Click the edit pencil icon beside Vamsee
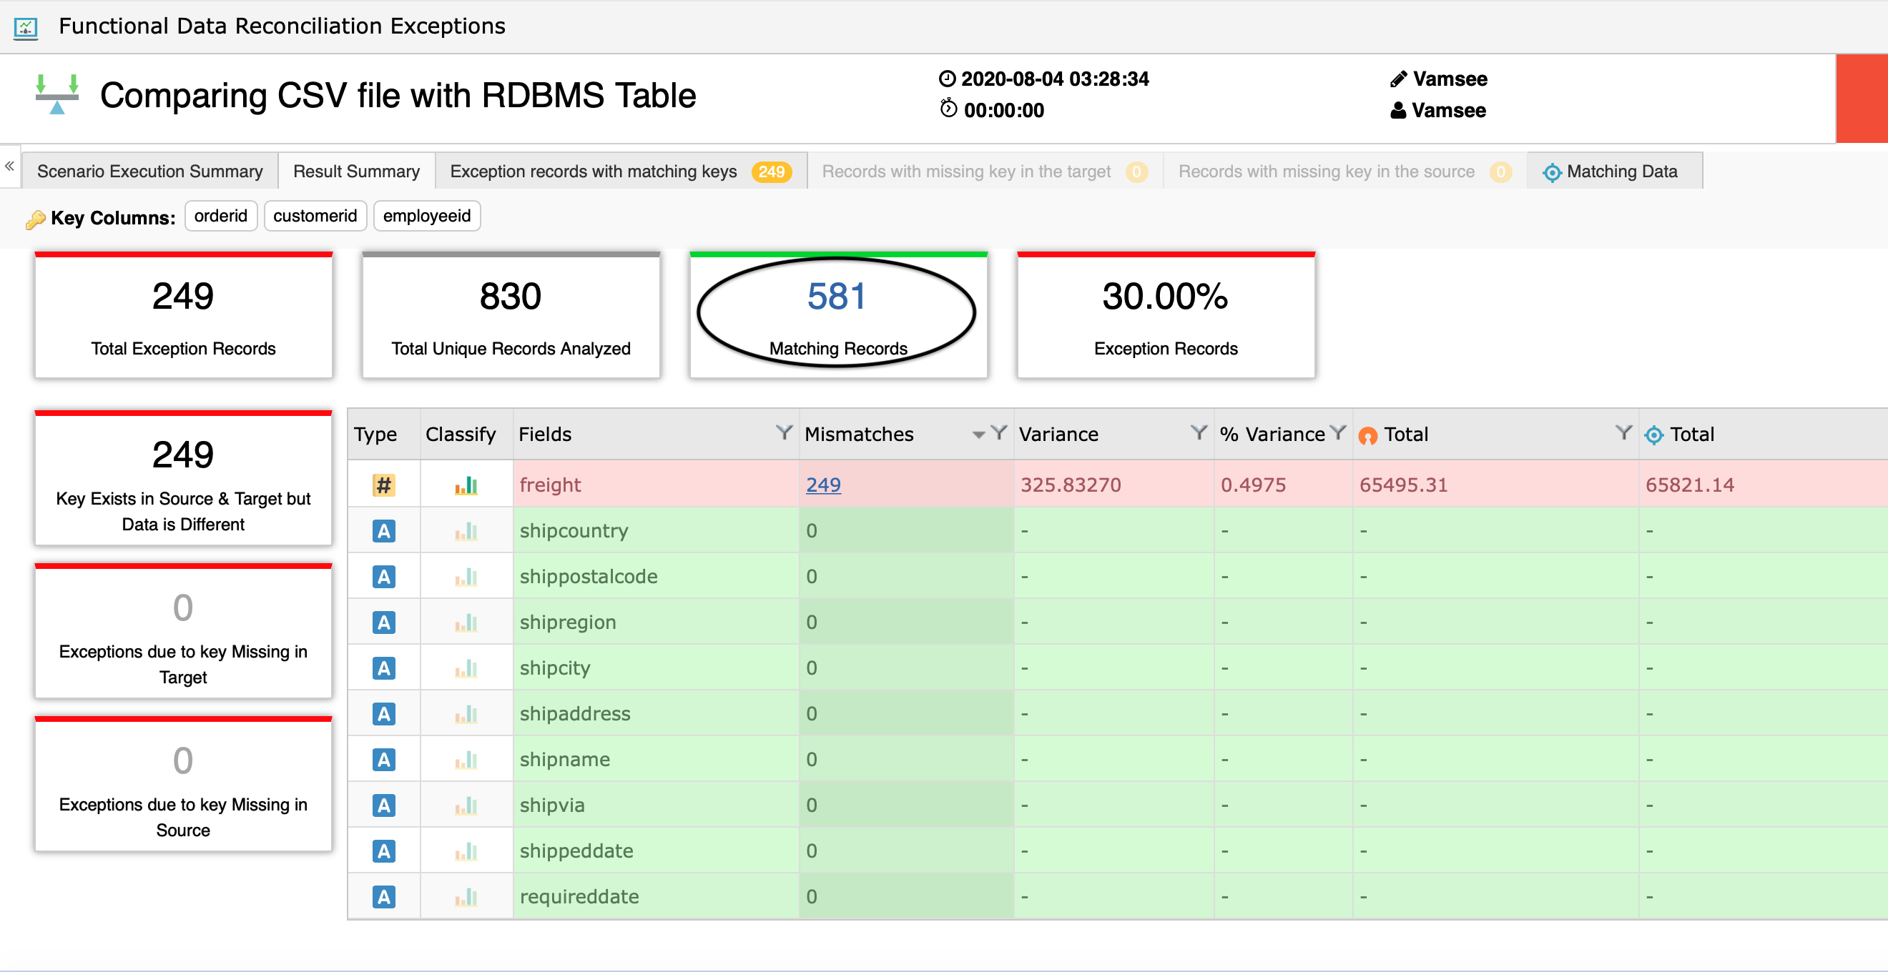Image resolution: width=1888 pixels, height=972 pixels. point(1398,79)
